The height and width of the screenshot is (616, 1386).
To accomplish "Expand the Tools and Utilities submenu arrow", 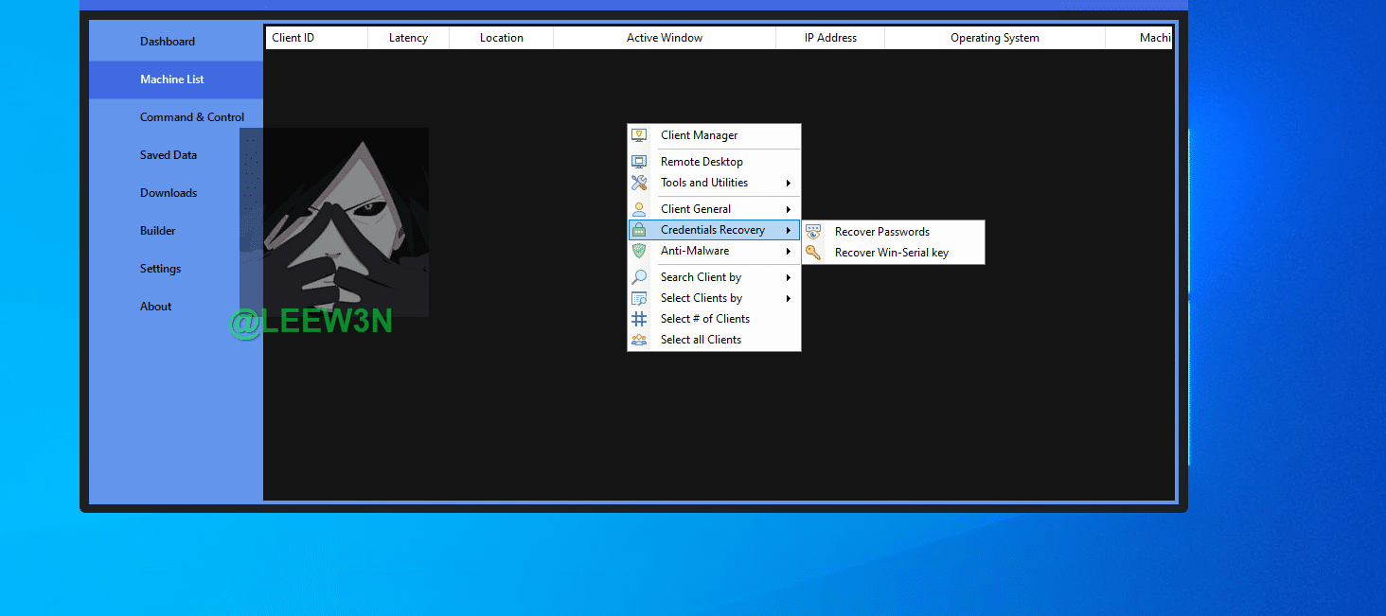I will pyautogui.click(x=788, y=183).
